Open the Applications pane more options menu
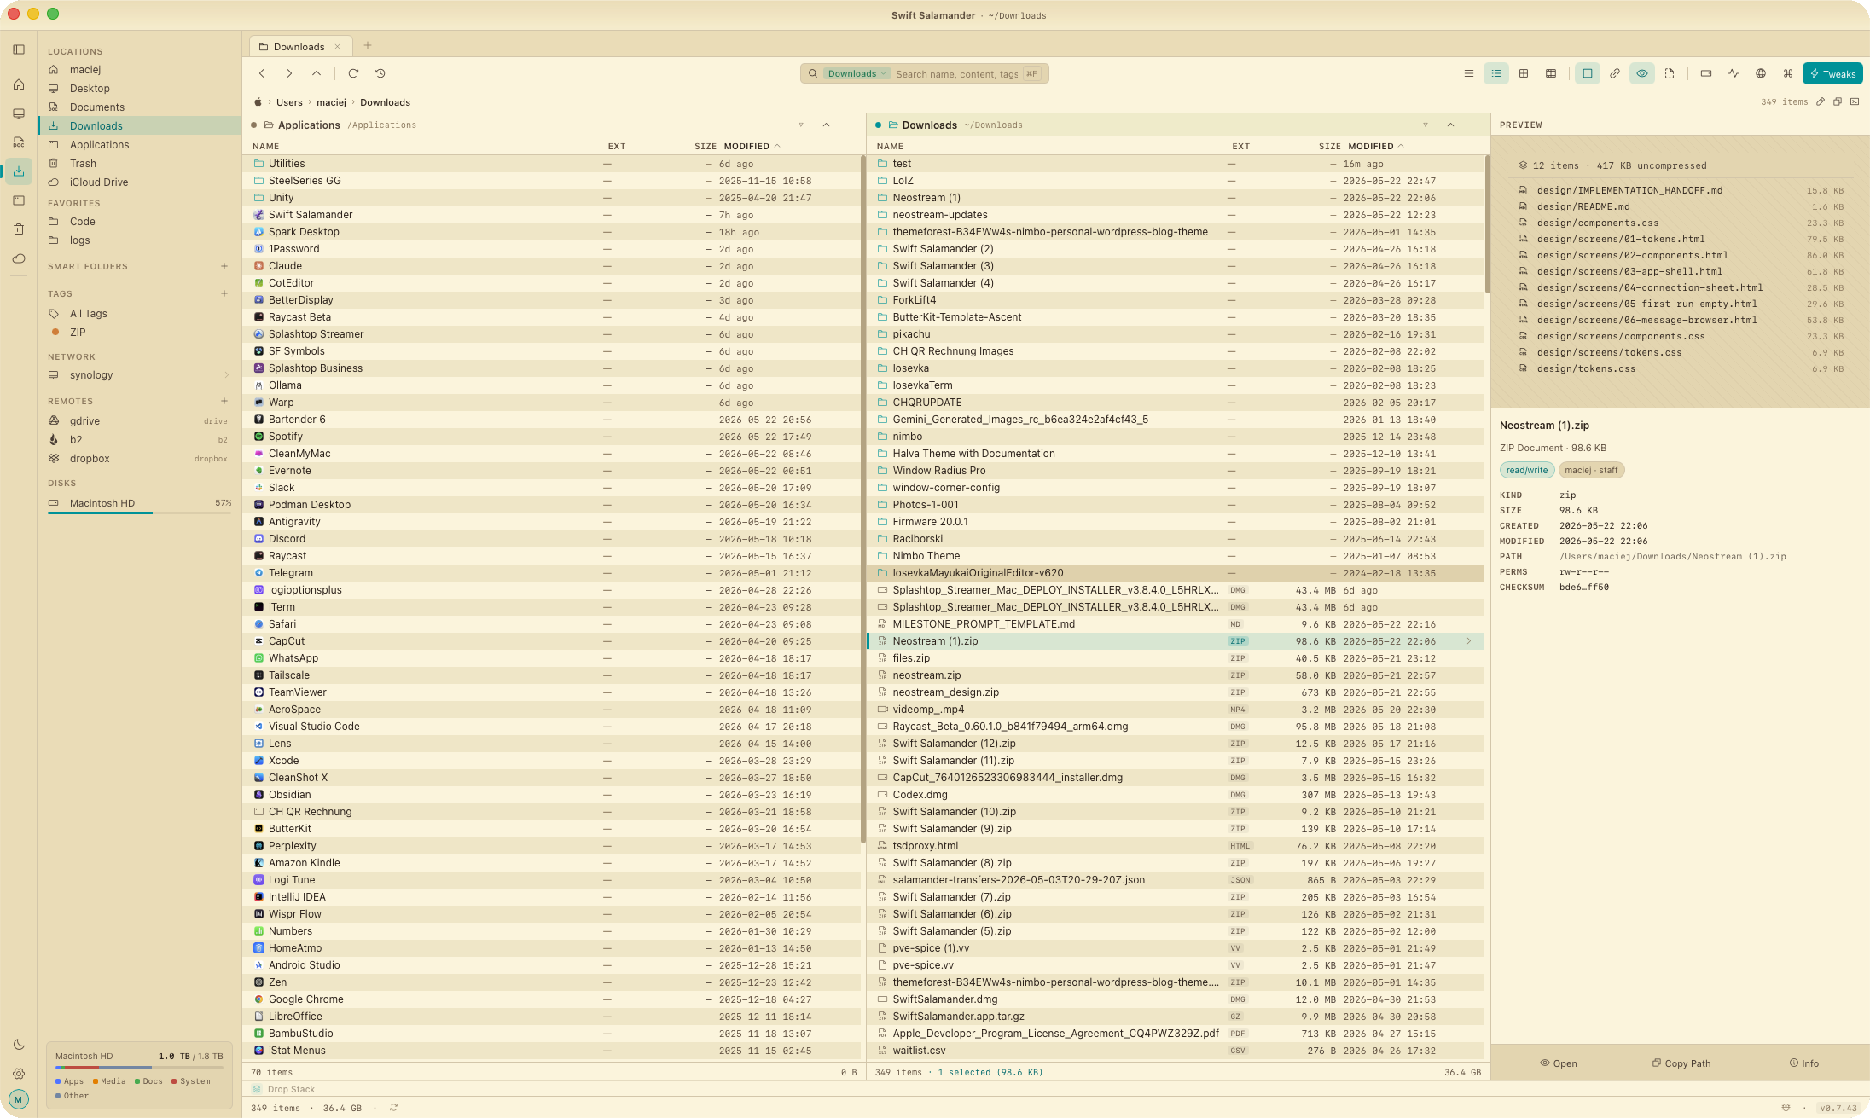Image resolution: width=1870 pixels, height=1118 pixels. pos(849,125)
